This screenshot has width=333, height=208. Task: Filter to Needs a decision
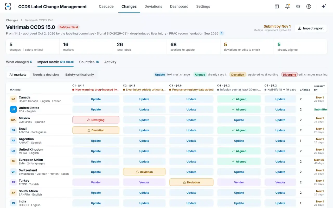[46, 75]
